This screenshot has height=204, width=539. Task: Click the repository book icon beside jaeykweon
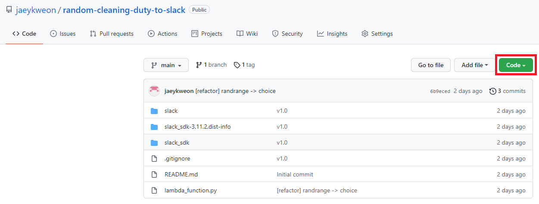pos(9,10)
